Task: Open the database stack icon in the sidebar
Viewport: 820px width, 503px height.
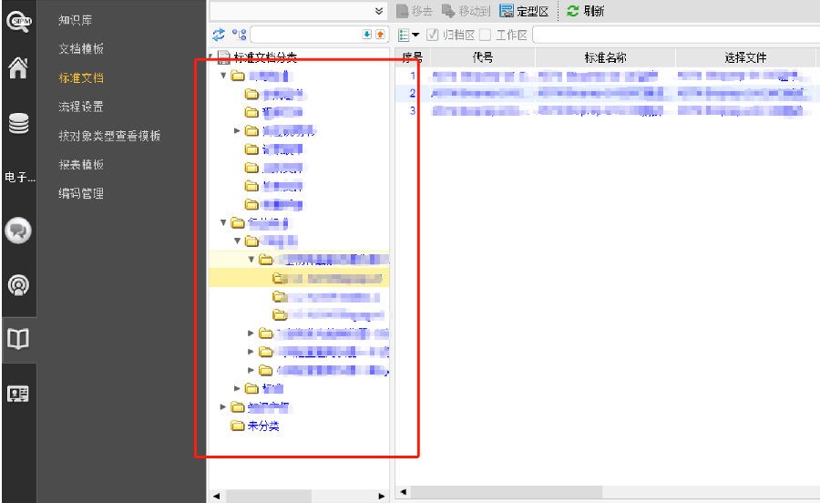Action: [x=17, y=124]
